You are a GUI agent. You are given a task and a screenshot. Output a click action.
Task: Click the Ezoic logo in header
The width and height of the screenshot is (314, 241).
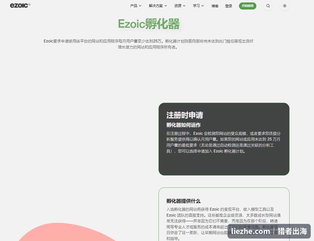20,5
